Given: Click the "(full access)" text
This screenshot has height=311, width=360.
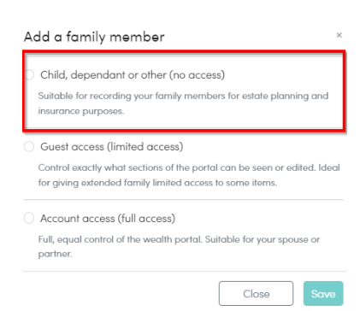Looking at the screenshot, I should [x=146, y=219].
